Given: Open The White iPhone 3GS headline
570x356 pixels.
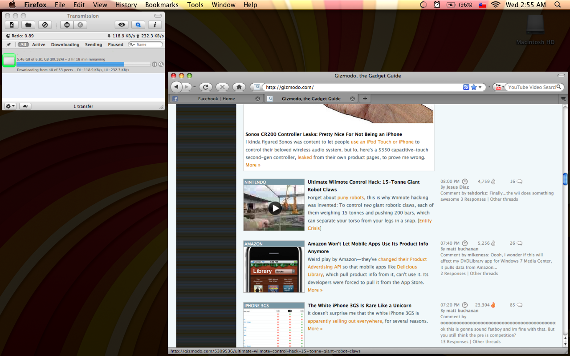Looking at the screenshot, I should (359, 306).
